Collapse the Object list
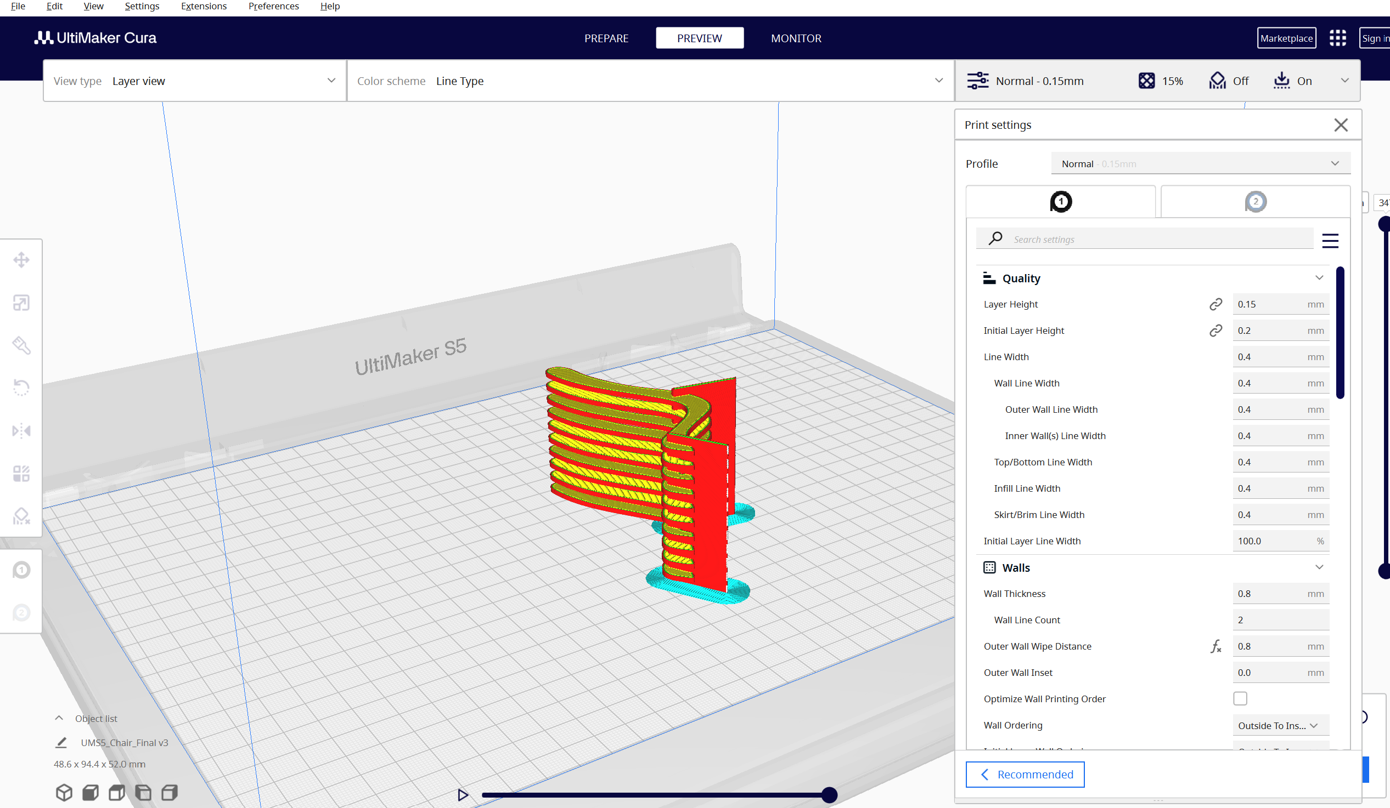Image resolution: width=1390 pixels, height=808 pixels. coord(59,718)
